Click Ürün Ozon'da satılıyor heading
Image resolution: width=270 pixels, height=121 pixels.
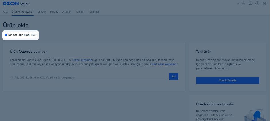click(x=28, y=52)
